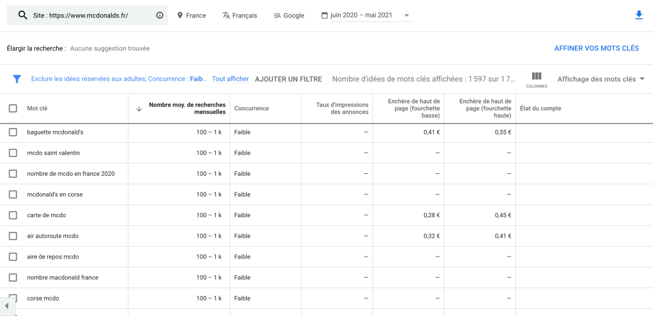Sort by Nombre moy. de recherches mensuelles
The height and width of the screenshot is (316, 653).
point(187,109)
